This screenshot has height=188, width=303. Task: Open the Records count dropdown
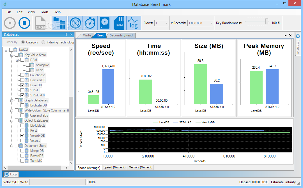coord(211,23)
